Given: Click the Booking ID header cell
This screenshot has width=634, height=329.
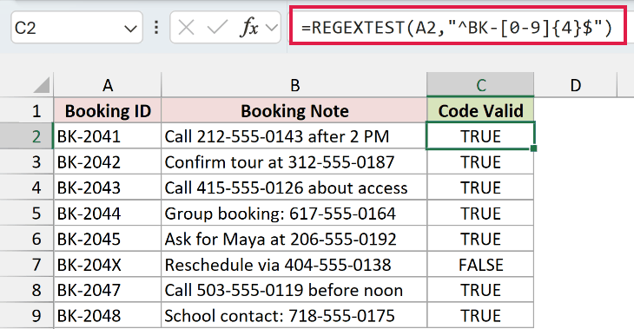Looking at the screenshot, I should click(107, 110).
